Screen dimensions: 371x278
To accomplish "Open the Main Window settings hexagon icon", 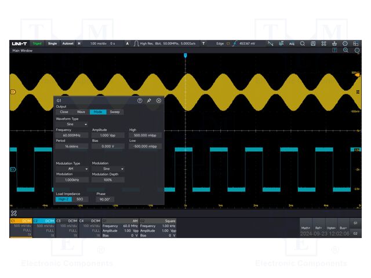I will pos(357,50).
